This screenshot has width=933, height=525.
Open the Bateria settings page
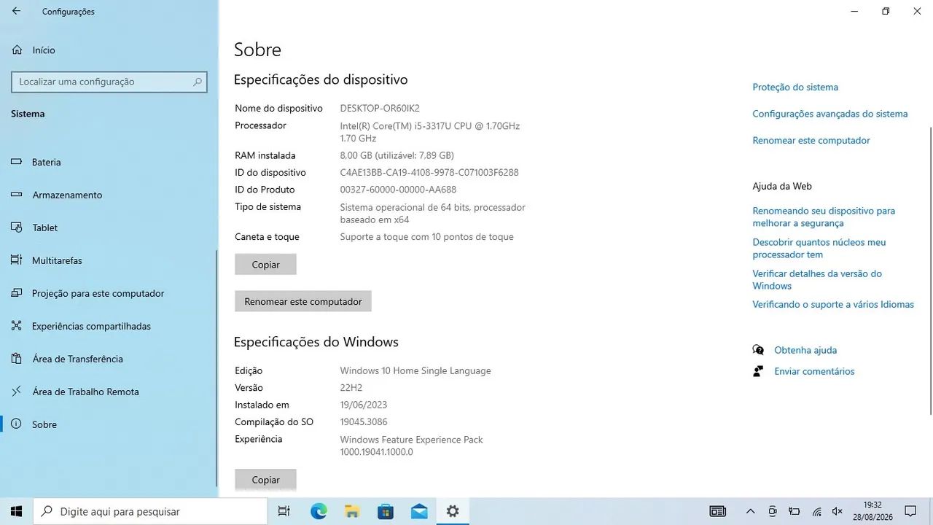pos(109,162)
